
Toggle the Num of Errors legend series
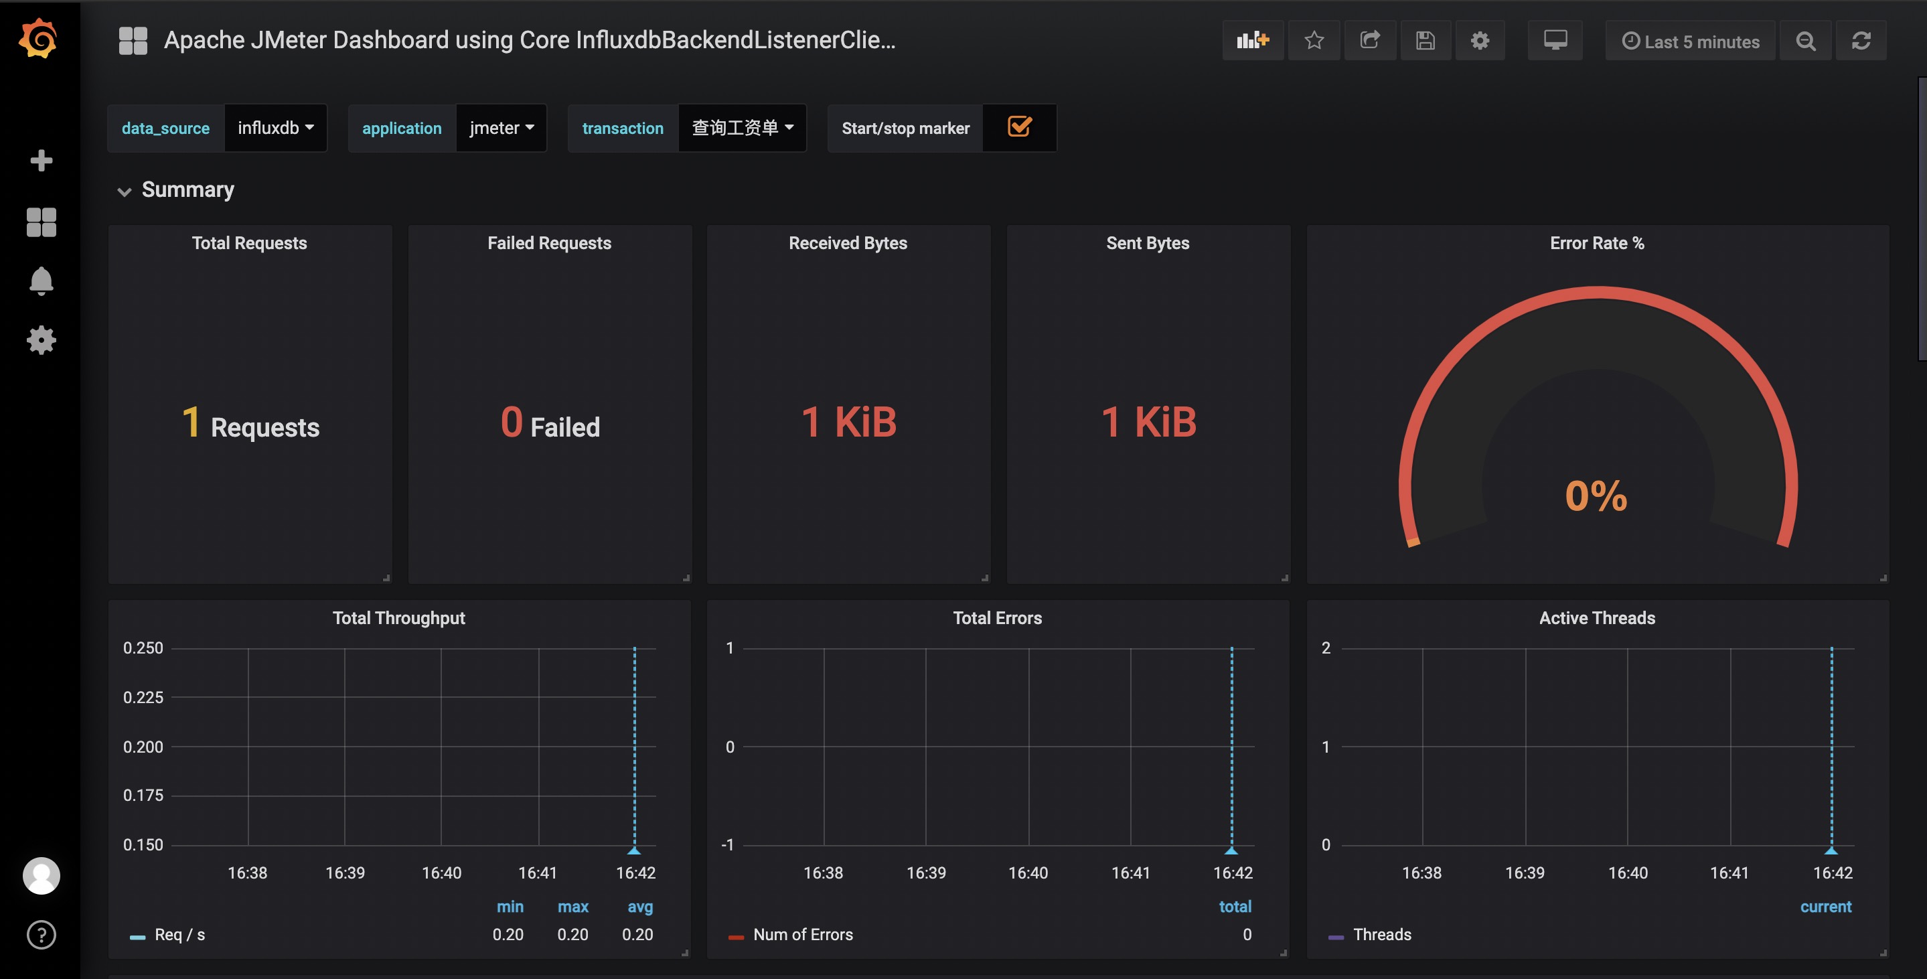coord(803,935)
